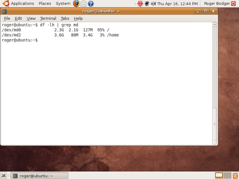239x179 pixels.
Task: Click the /dev/md0 text in output
Action: [12, 30]
